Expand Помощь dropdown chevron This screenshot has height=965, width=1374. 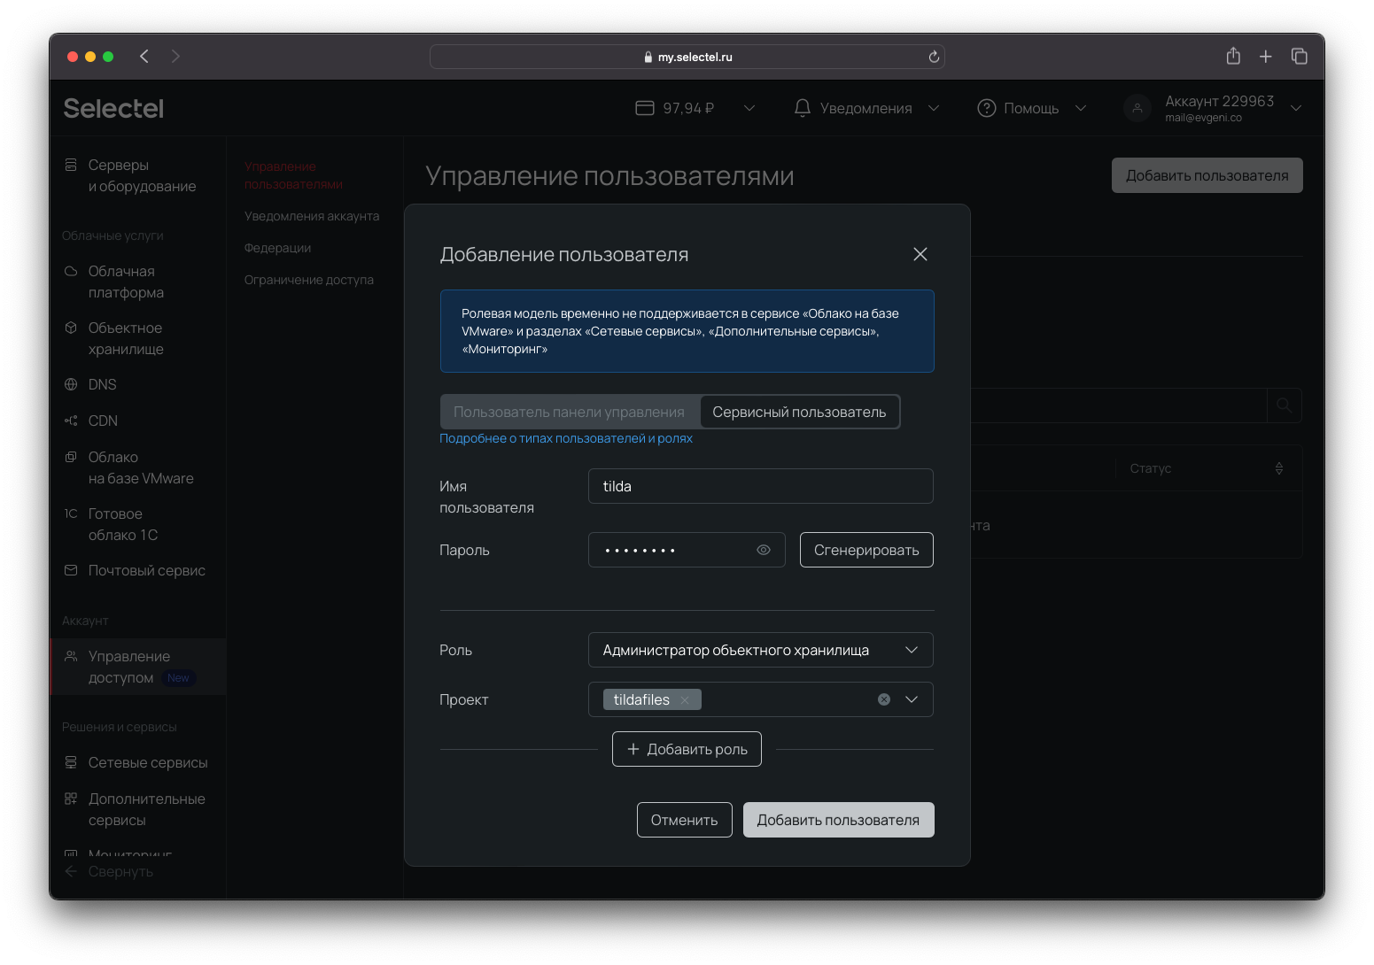pyautogui.click(x=1081, y=108)
